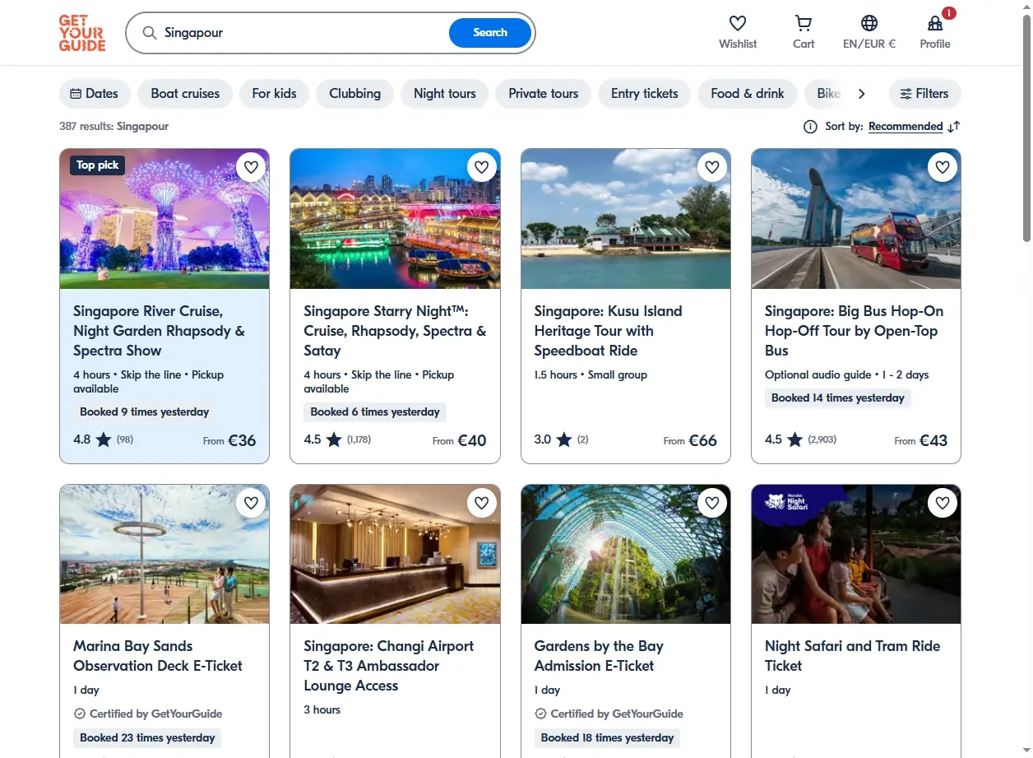Open the Cart icon
The image size is (1033, 758).
[804, 23]
